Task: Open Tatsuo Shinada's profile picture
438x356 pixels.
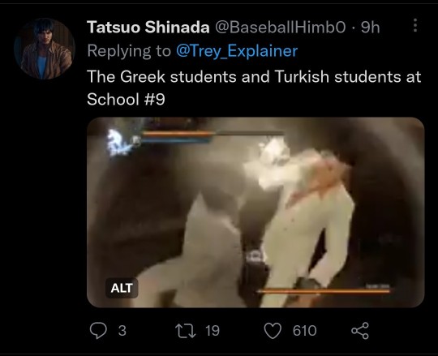Action: click(x=45, y=49)
